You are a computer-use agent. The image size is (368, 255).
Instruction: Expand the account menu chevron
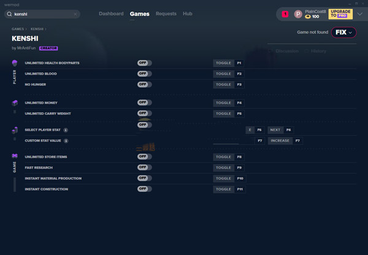360,14
